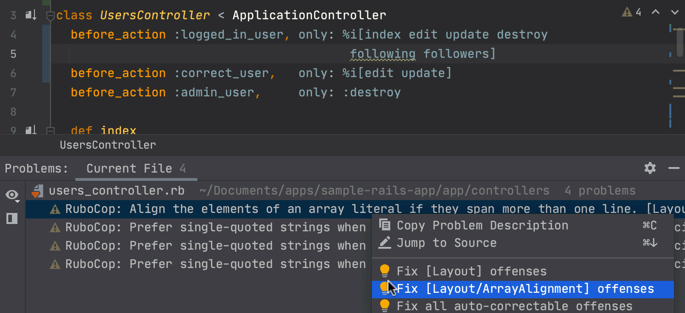685x313 pixels.
Task: Select Fix [Layout/ArrayAlignment] offenses menu entry
Action: pyautogui.click(x=523, y=289)
